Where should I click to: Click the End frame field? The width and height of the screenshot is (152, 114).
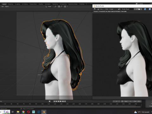[x=137, y=101]
